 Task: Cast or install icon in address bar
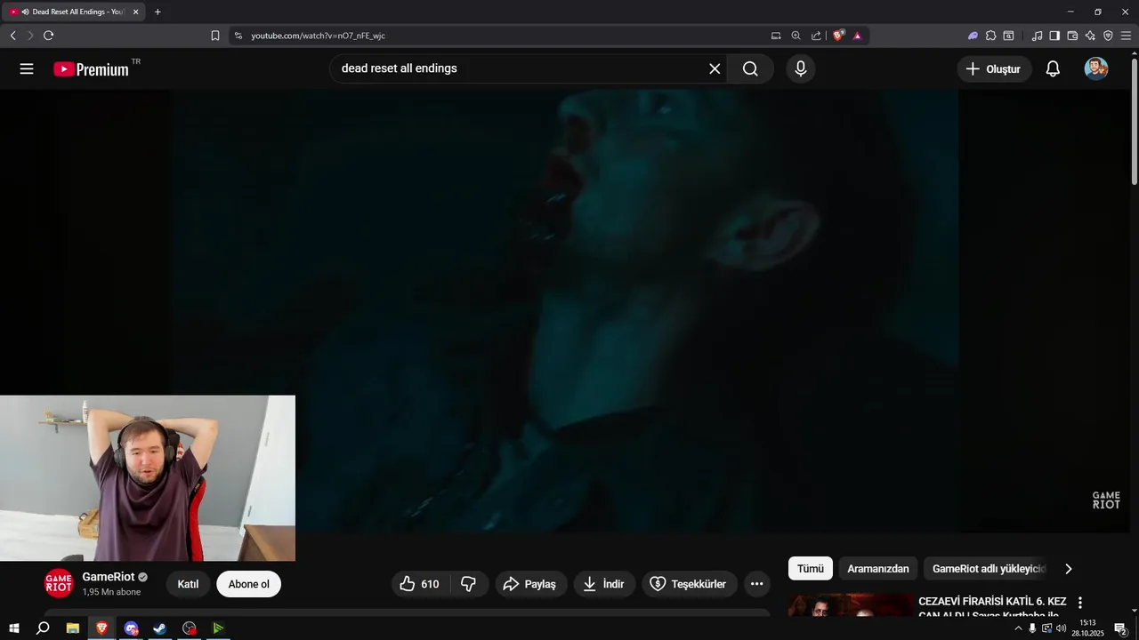pyautogui.click(x=776, y=36)
